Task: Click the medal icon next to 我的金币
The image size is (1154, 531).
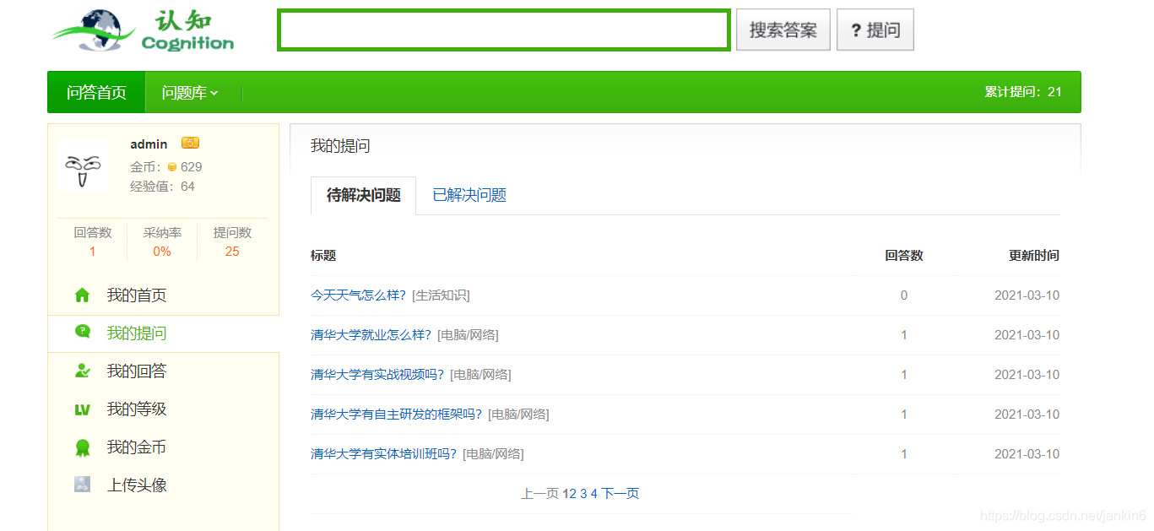Action: tap(82, 447)
